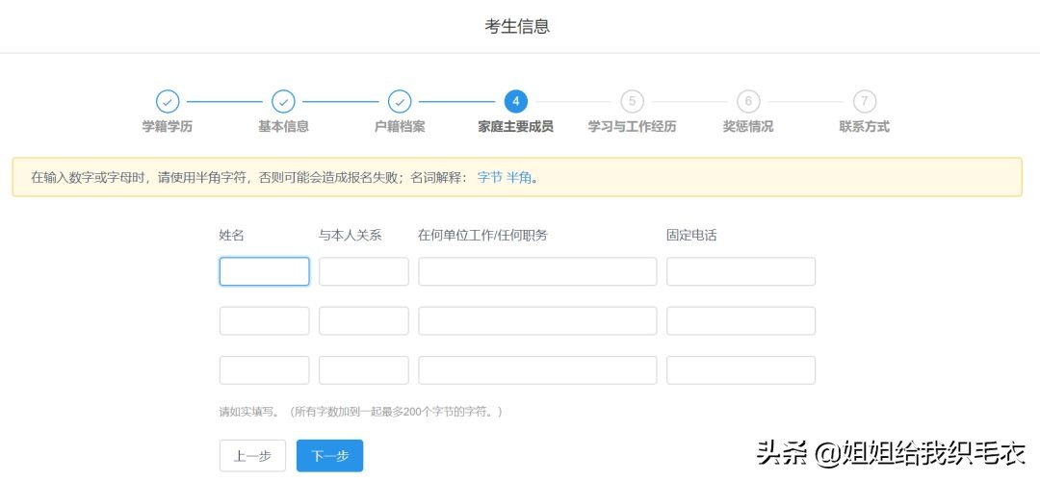Viewport: 1040px width, 481px height.
Task: Go to the 联系方式 step label
Action: coord(864,127)
